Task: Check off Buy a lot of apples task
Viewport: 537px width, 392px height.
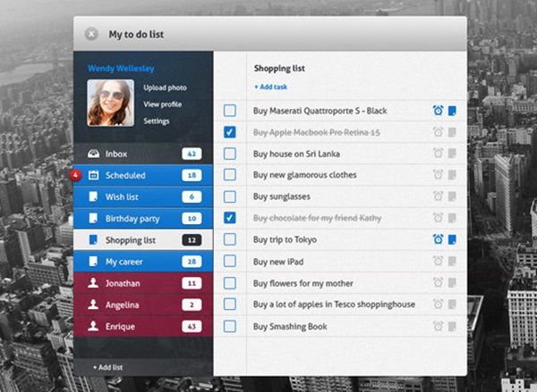Action: (229, 304)
